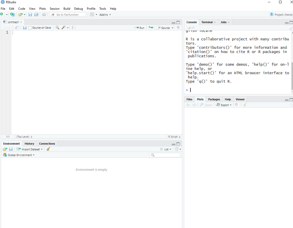The height and width of the screenshot is (228, 293).
Task: Save all open documents icon
Action: 36,14
